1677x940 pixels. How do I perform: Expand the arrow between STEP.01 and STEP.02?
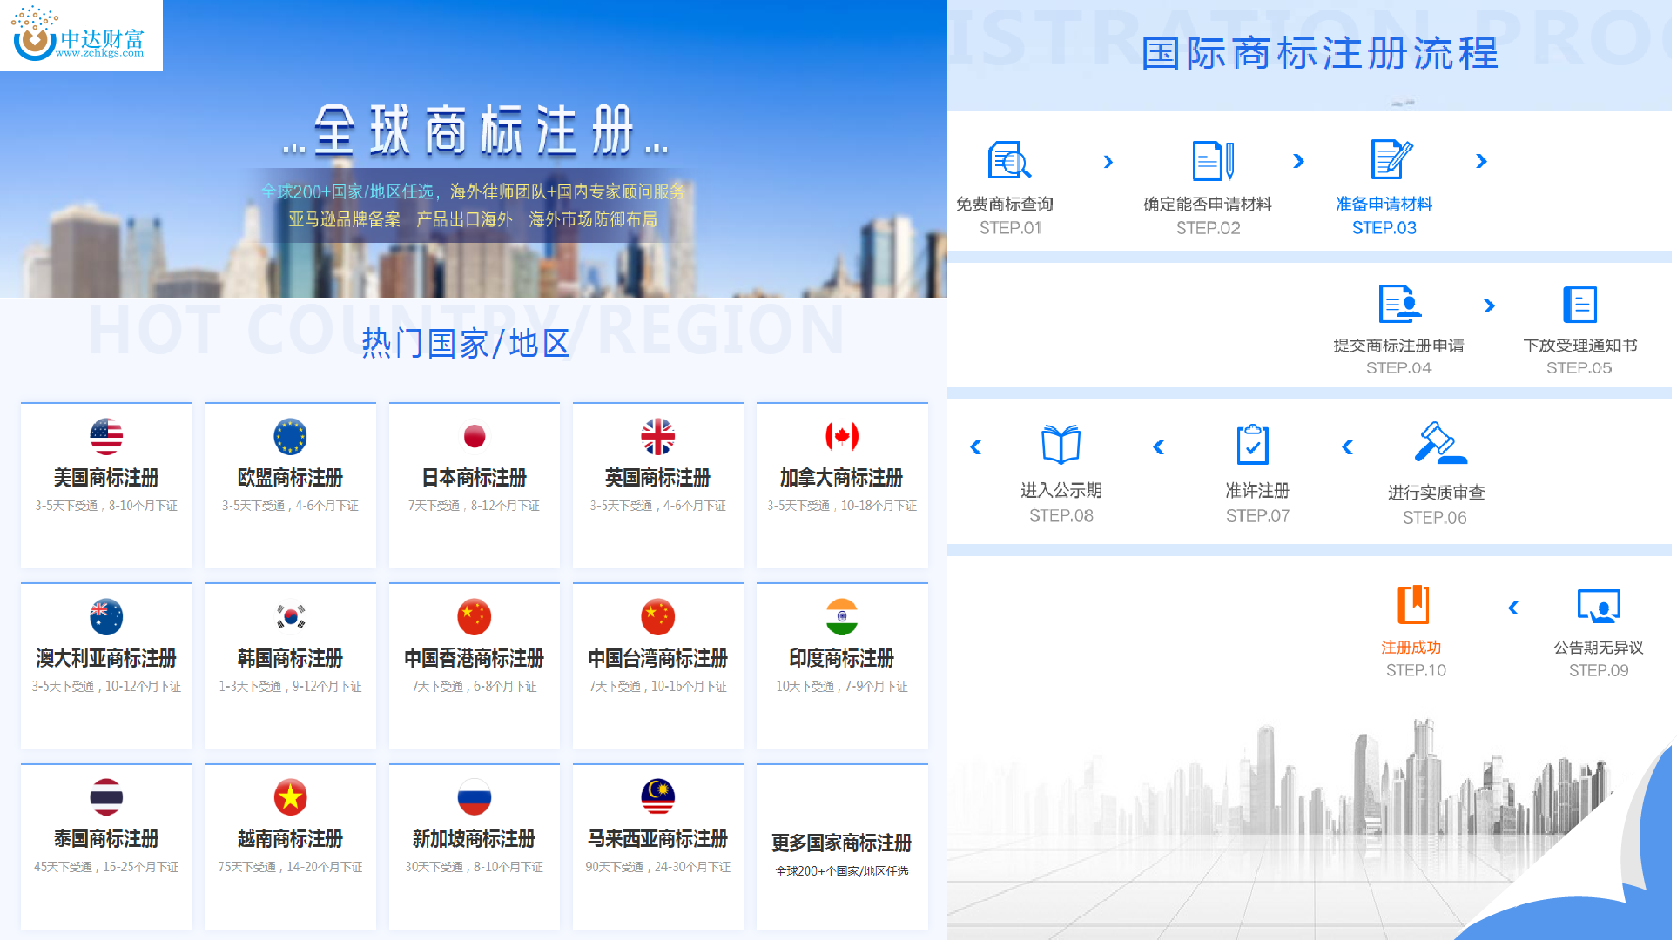pyautogui.click(x=1108, y=162)
